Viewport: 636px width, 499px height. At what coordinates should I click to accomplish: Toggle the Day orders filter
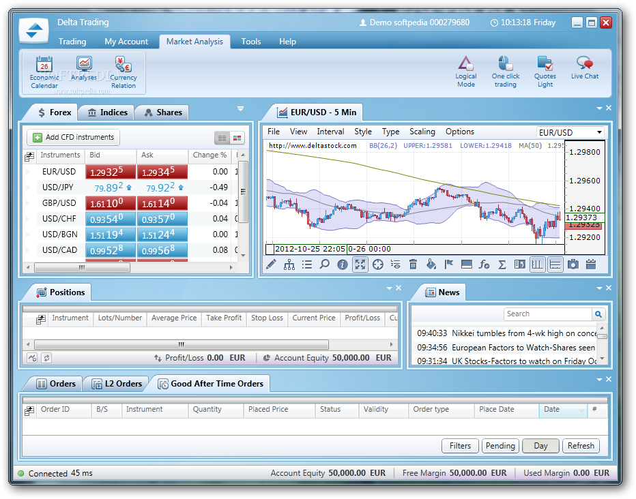pyautogui.click(x=540, y=446)
